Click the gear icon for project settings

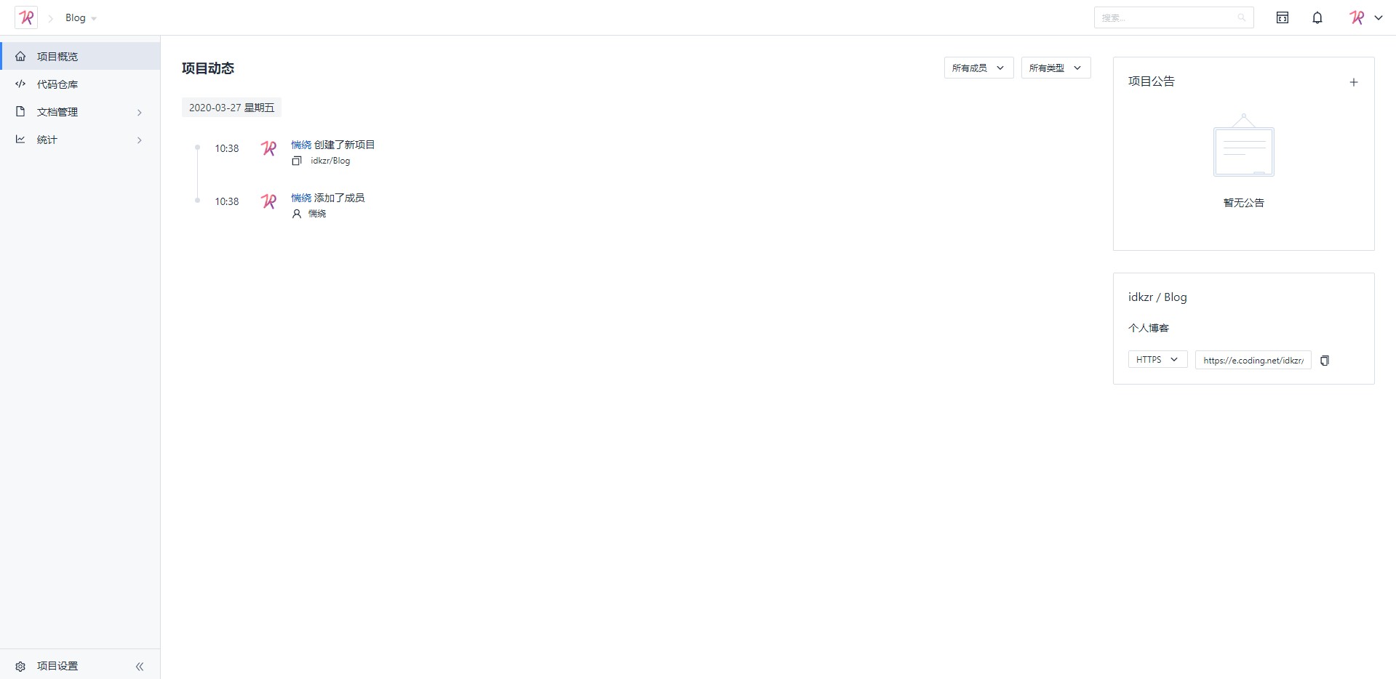tap(20, 666)
